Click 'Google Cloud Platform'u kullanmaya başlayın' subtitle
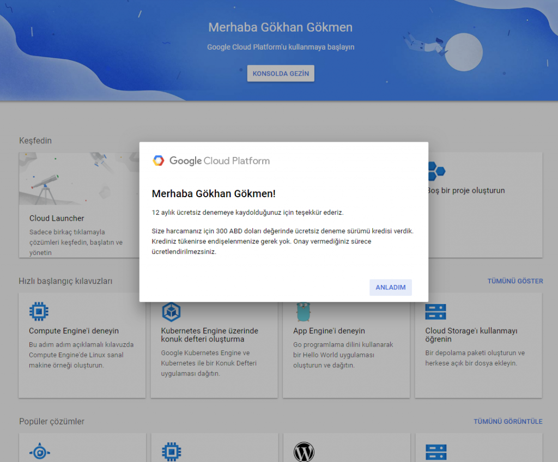The height and width of the screenshot is (462, 558). 281,47
